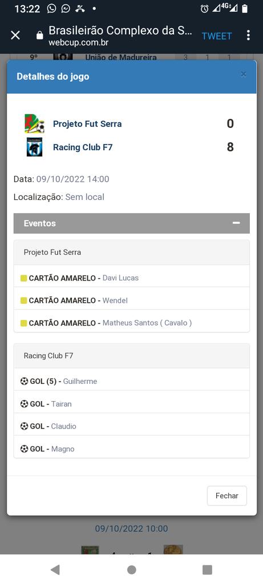Click the TWEET action in header
Image resolution: width=263 pixels, height=585 pixels.
pos(217,36)
